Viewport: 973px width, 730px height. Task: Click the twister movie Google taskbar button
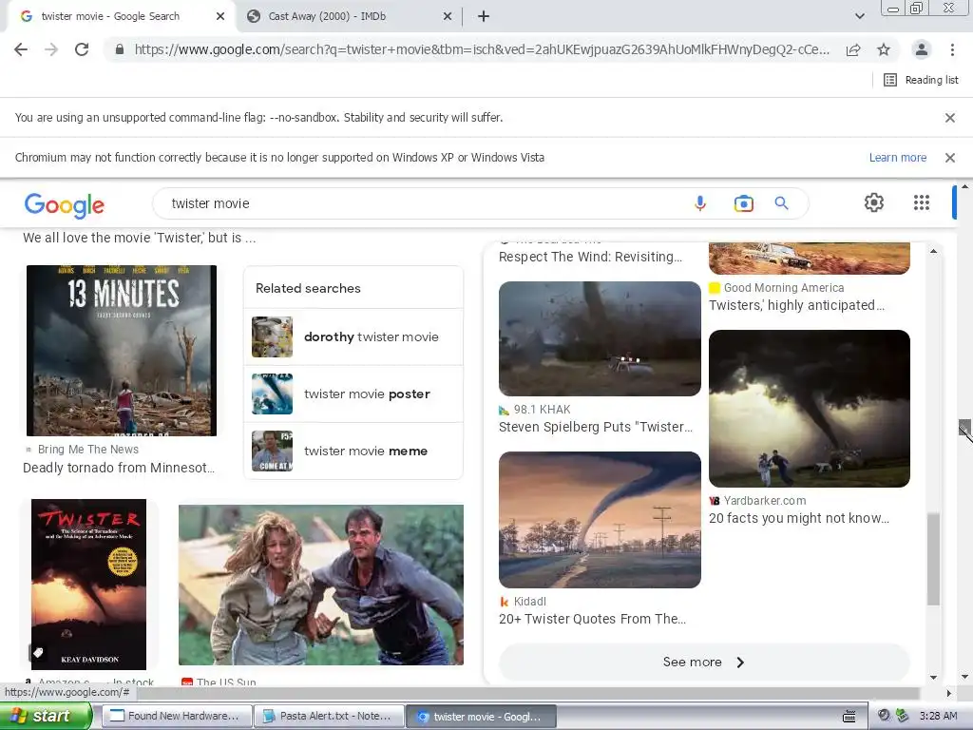pyautogui.click(x=481, y=717)
